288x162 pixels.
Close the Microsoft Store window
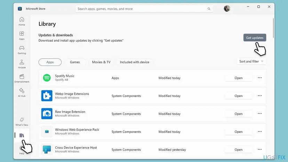click(269, 7)
